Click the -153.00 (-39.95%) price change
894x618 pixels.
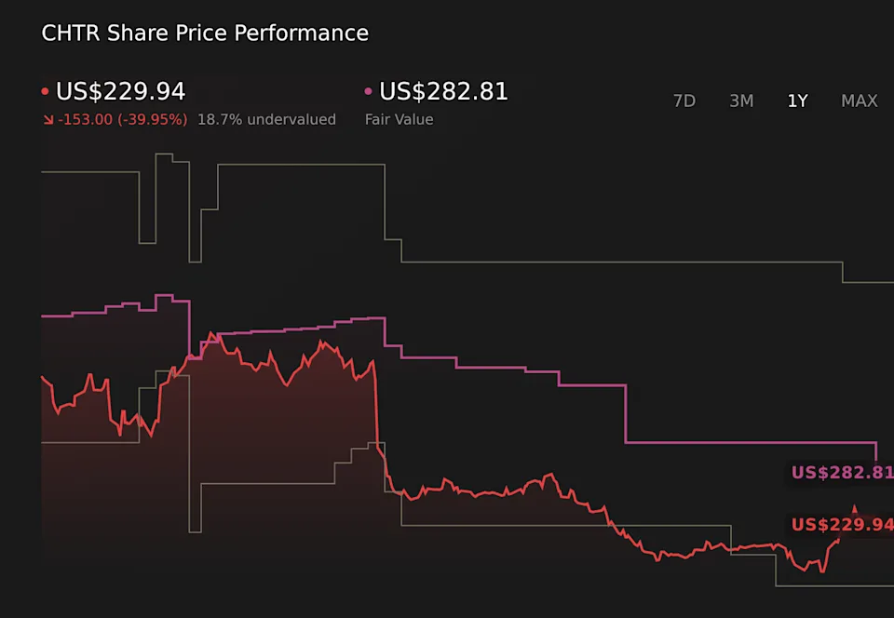(122, 120)
